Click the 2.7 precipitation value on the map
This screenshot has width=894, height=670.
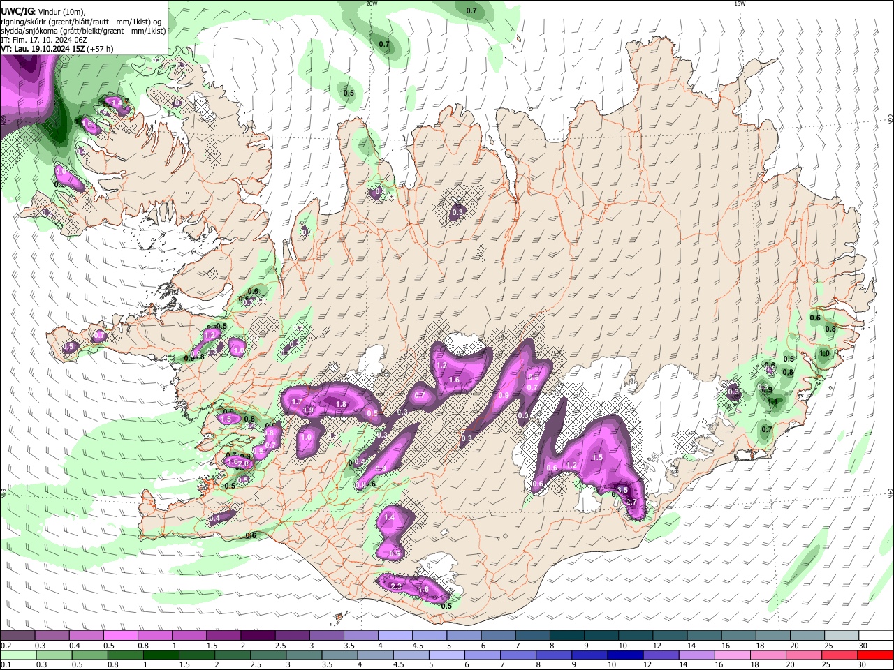[631, 502]
